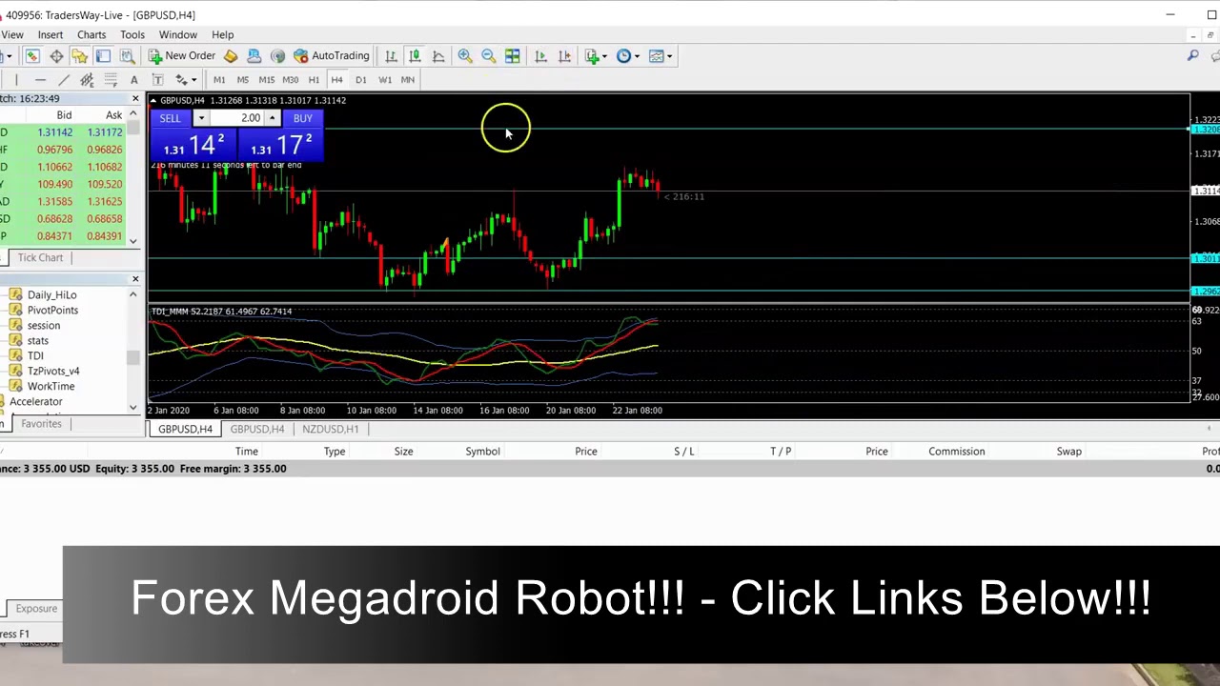The width and height of the screenshot is (1220, 686).
Task: Click the Commission column header
Action: [x=957, y=452]
